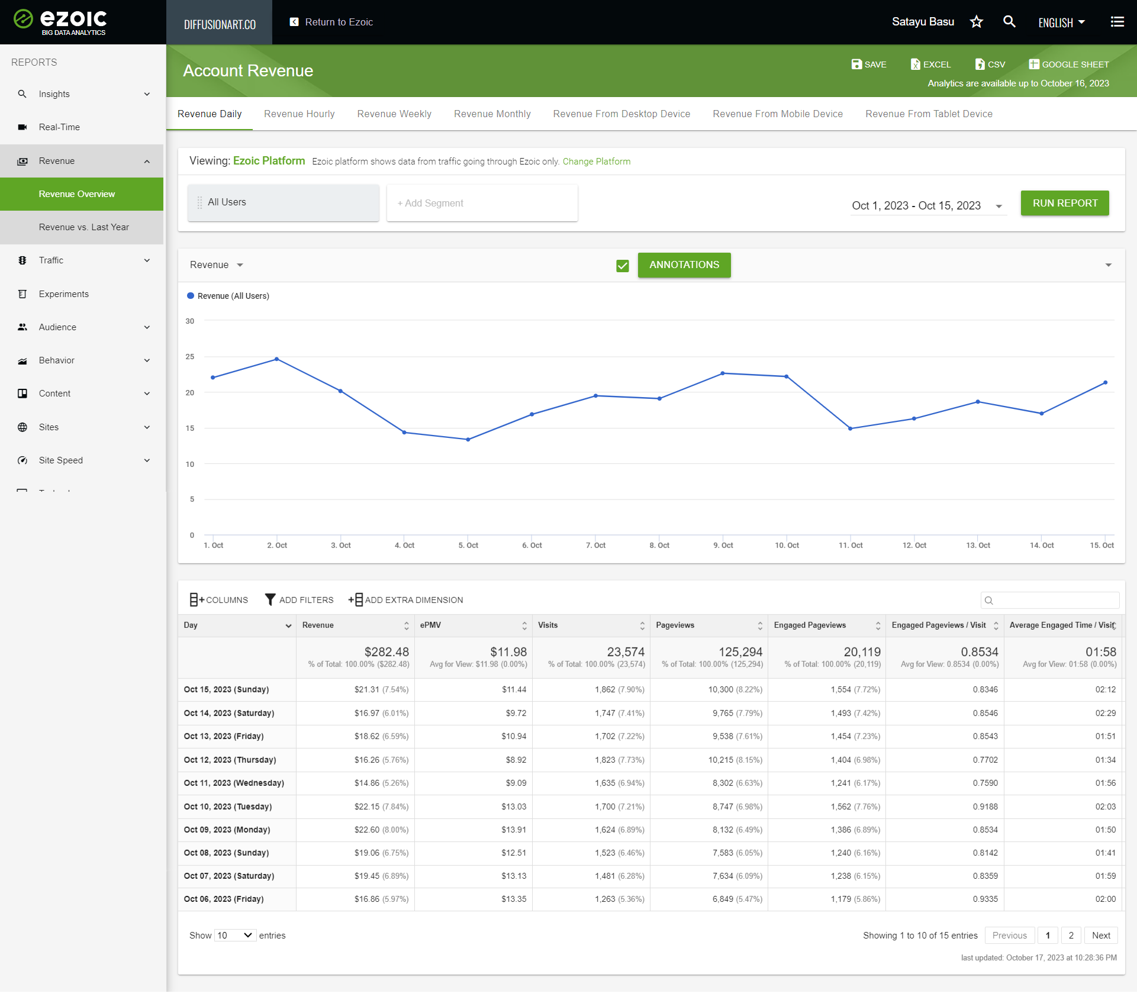This screenshot has height=993, width=1137.
Task: Sort by Pageviews column header
Action: point(708,626)
